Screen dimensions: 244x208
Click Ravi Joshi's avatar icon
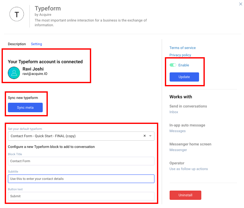14,73
